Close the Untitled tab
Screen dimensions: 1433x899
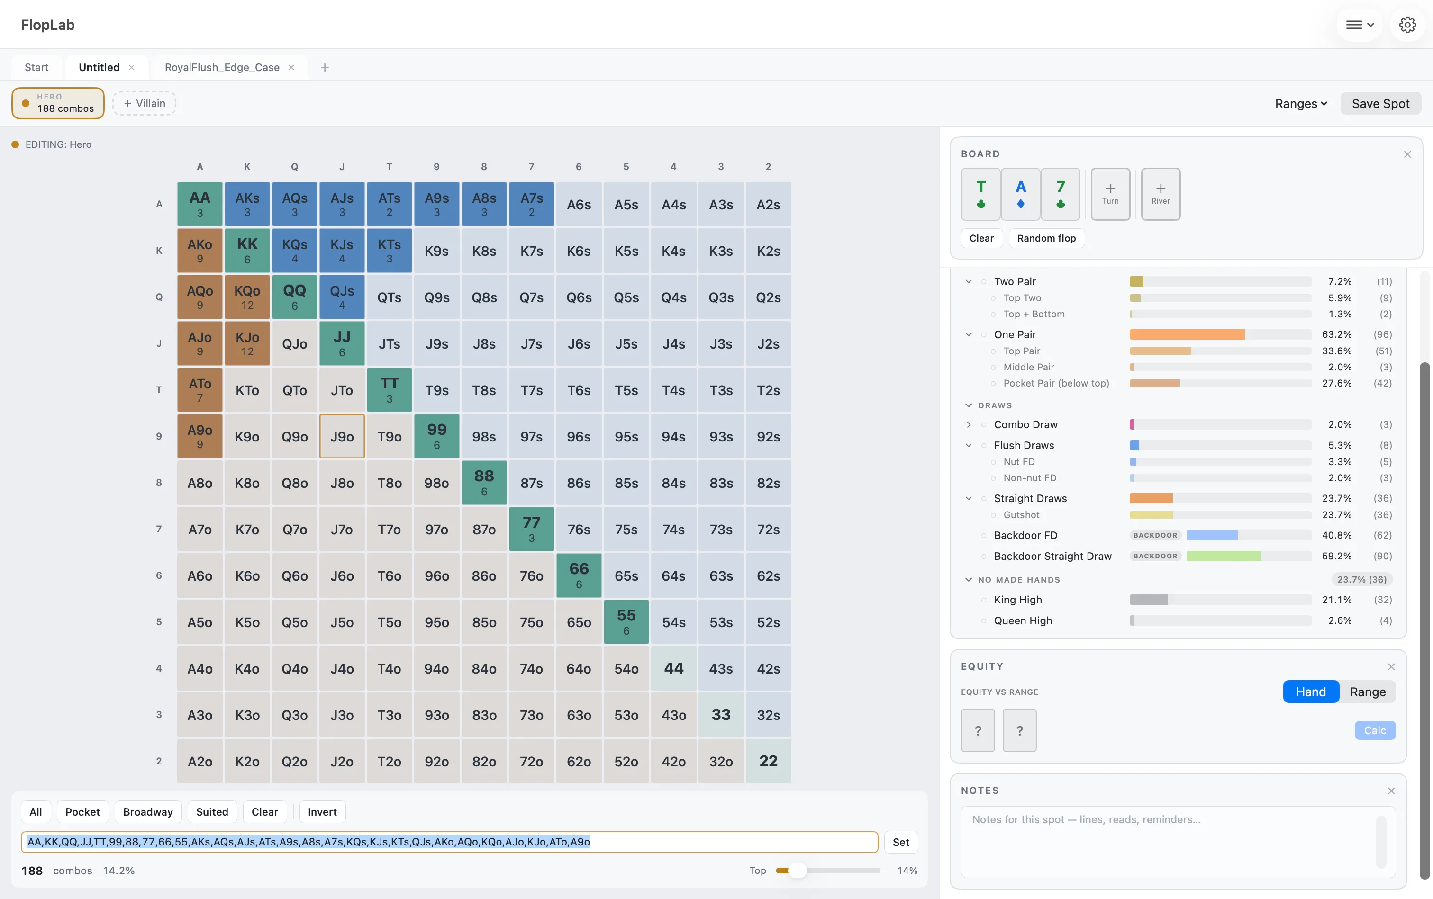tap(131, 67)
